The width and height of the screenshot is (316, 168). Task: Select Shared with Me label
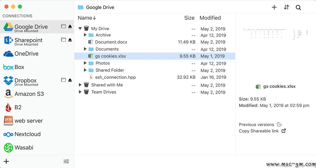[x=107, y=85]
